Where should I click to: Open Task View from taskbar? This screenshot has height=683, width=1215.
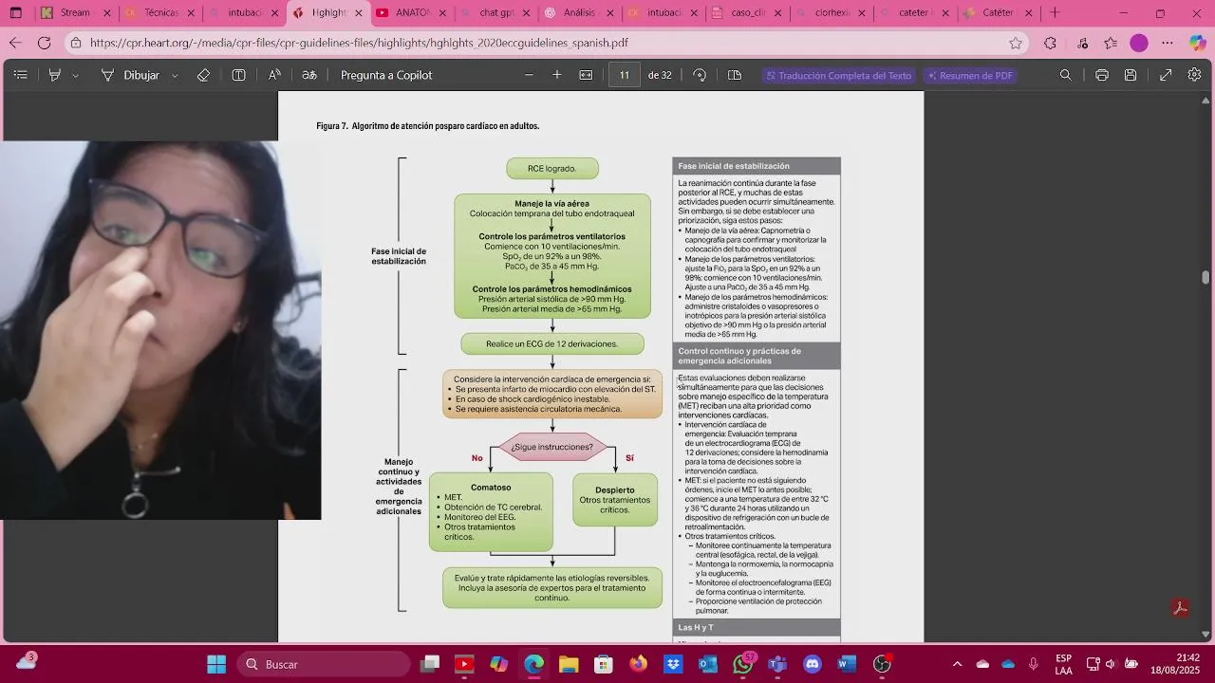click(x=430, y=664)
